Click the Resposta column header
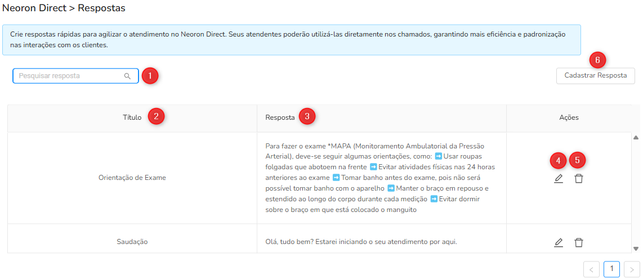 382,118
